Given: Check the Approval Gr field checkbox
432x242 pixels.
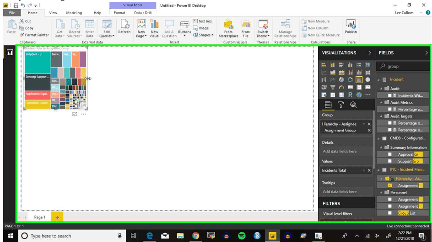Looking at the screenshot, I should tap(390, 154).
